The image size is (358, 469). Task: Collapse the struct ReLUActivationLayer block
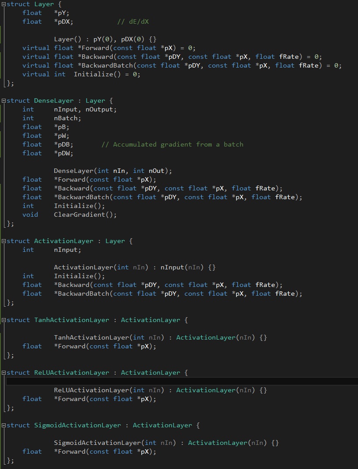coord(4,372)
